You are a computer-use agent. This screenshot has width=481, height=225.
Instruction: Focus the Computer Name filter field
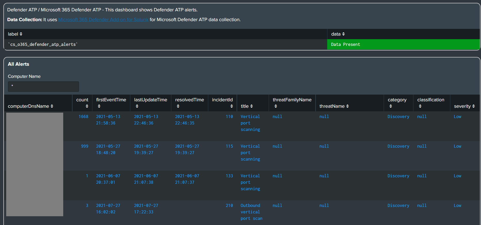click(x=43, y=87)
